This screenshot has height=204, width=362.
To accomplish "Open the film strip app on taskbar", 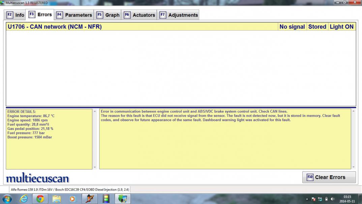I will pos(106,199).
